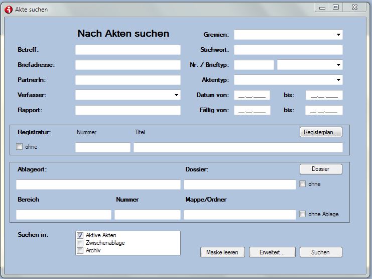Click the 'Datum von' date field
372x279 pixels.
(252, 95)
